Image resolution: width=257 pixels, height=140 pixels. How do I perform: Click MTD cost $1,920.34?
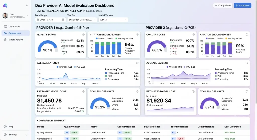159,101
